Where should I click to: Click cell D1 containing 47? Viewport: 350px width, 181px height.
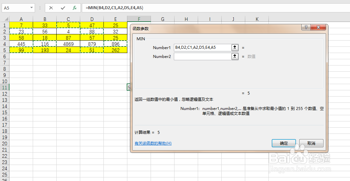point(92,25)
